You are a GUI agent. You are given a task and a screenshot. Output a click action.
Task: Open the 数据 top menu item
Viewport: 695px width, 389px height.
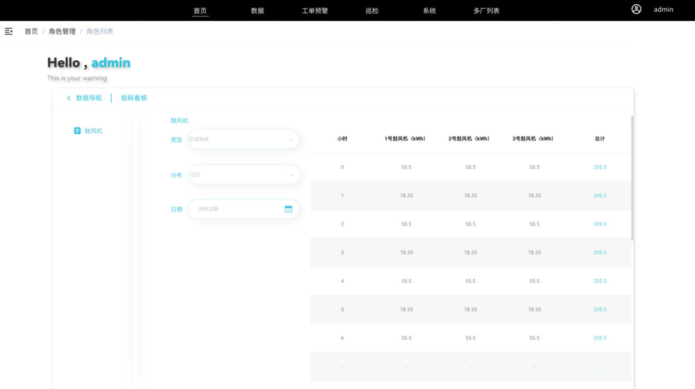pyautogui.click(x=257, y=11)
